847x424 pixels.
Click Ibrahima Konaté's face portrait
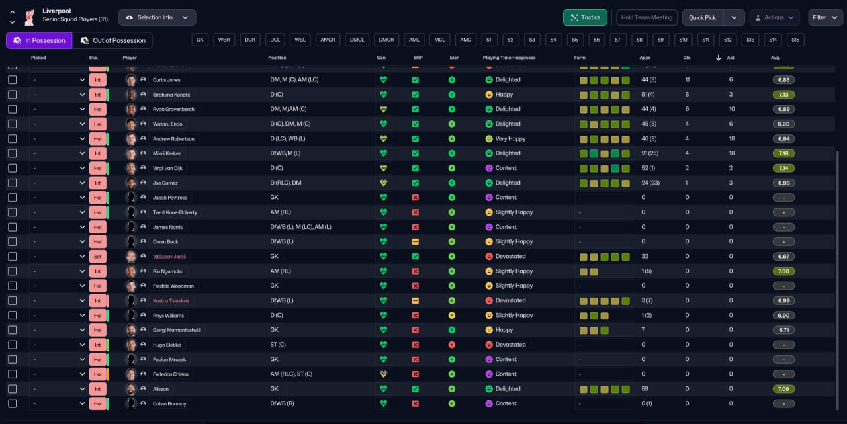point(131,95)
